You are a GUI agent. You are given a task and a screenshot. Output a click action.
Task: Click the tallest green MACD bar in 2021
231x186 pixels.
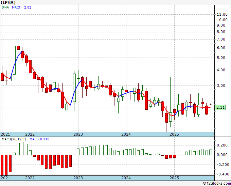pos(22,149)
